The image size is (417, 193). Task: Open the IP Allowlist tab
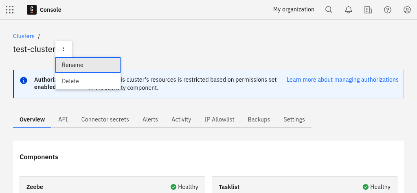pyautogui.click(x=219, y=119)
